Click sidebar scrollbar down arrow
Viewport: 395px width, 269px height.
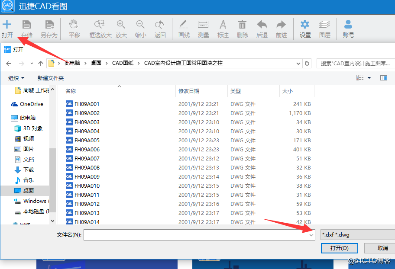click(53, 221)
